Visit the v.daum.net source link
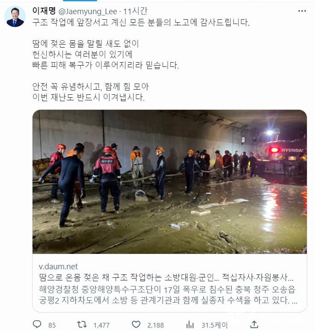This screenshot has height=331, width=315. (x=58, y=266)
